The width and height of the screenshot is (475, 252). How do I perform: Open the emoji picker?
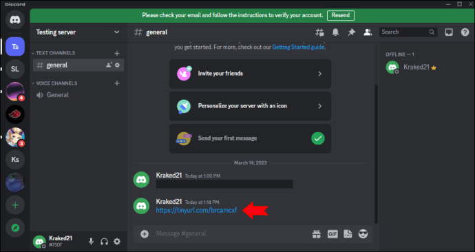[363, 234]
